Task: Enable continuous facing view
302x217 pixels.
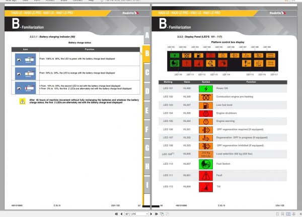Action: [x=294, y=214]
